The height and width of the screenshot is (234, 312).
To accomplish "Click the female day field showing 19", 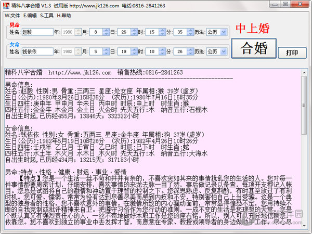I will (x=124, y=51).
